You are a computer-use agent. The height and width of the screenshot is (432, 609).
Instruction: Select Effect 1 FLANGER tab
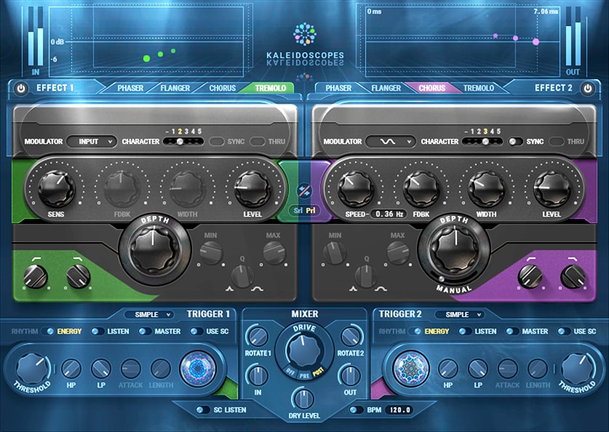coord(175,88)
